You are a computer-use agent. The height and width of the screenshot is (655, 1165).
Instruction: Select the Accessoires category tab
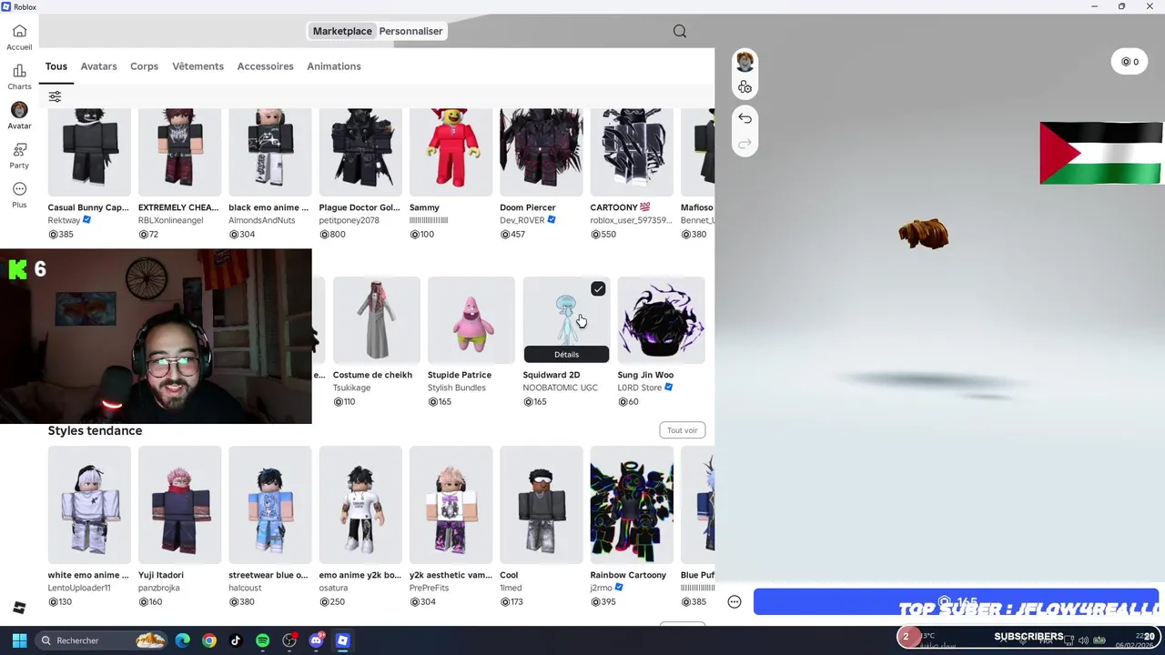265,66
